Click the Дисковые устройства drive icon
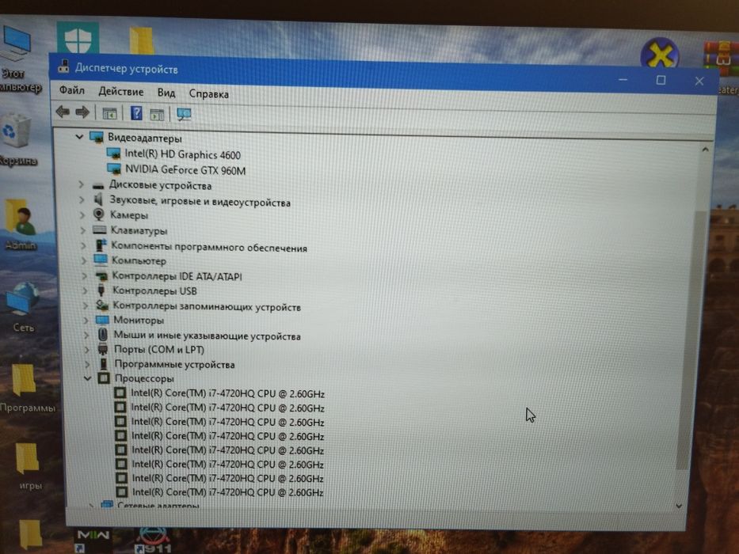Viewport: 739px width, 554px height. 98,186
